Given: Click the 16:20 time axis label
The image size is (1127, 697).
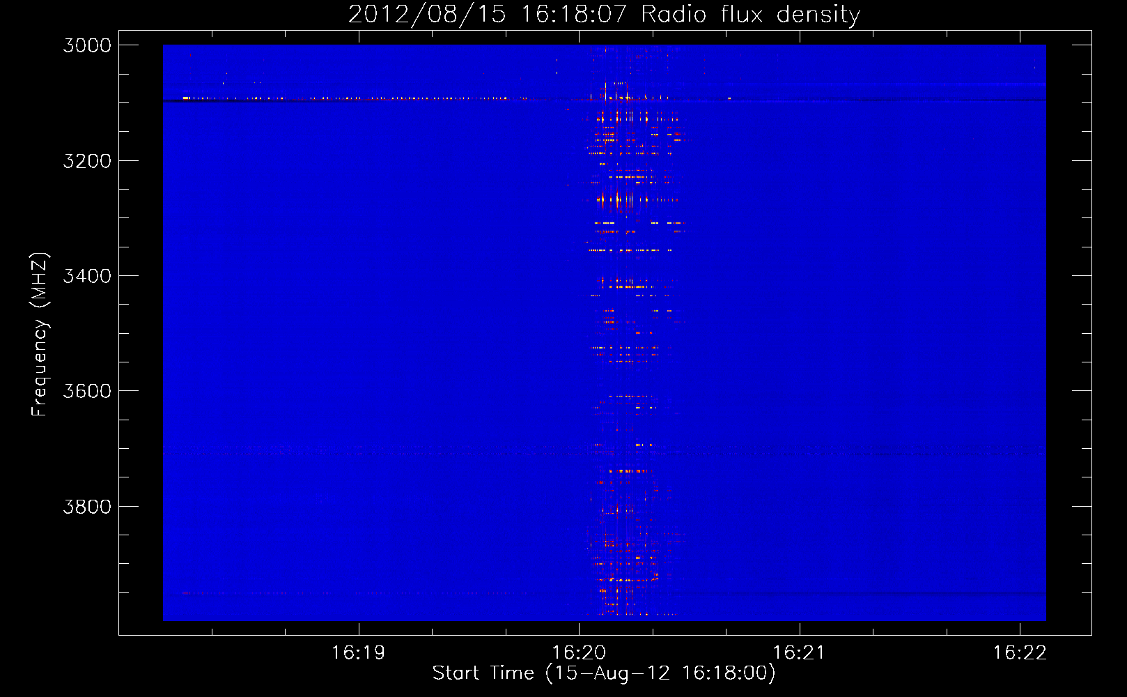Looking at the screenshot, I should 579,652.
